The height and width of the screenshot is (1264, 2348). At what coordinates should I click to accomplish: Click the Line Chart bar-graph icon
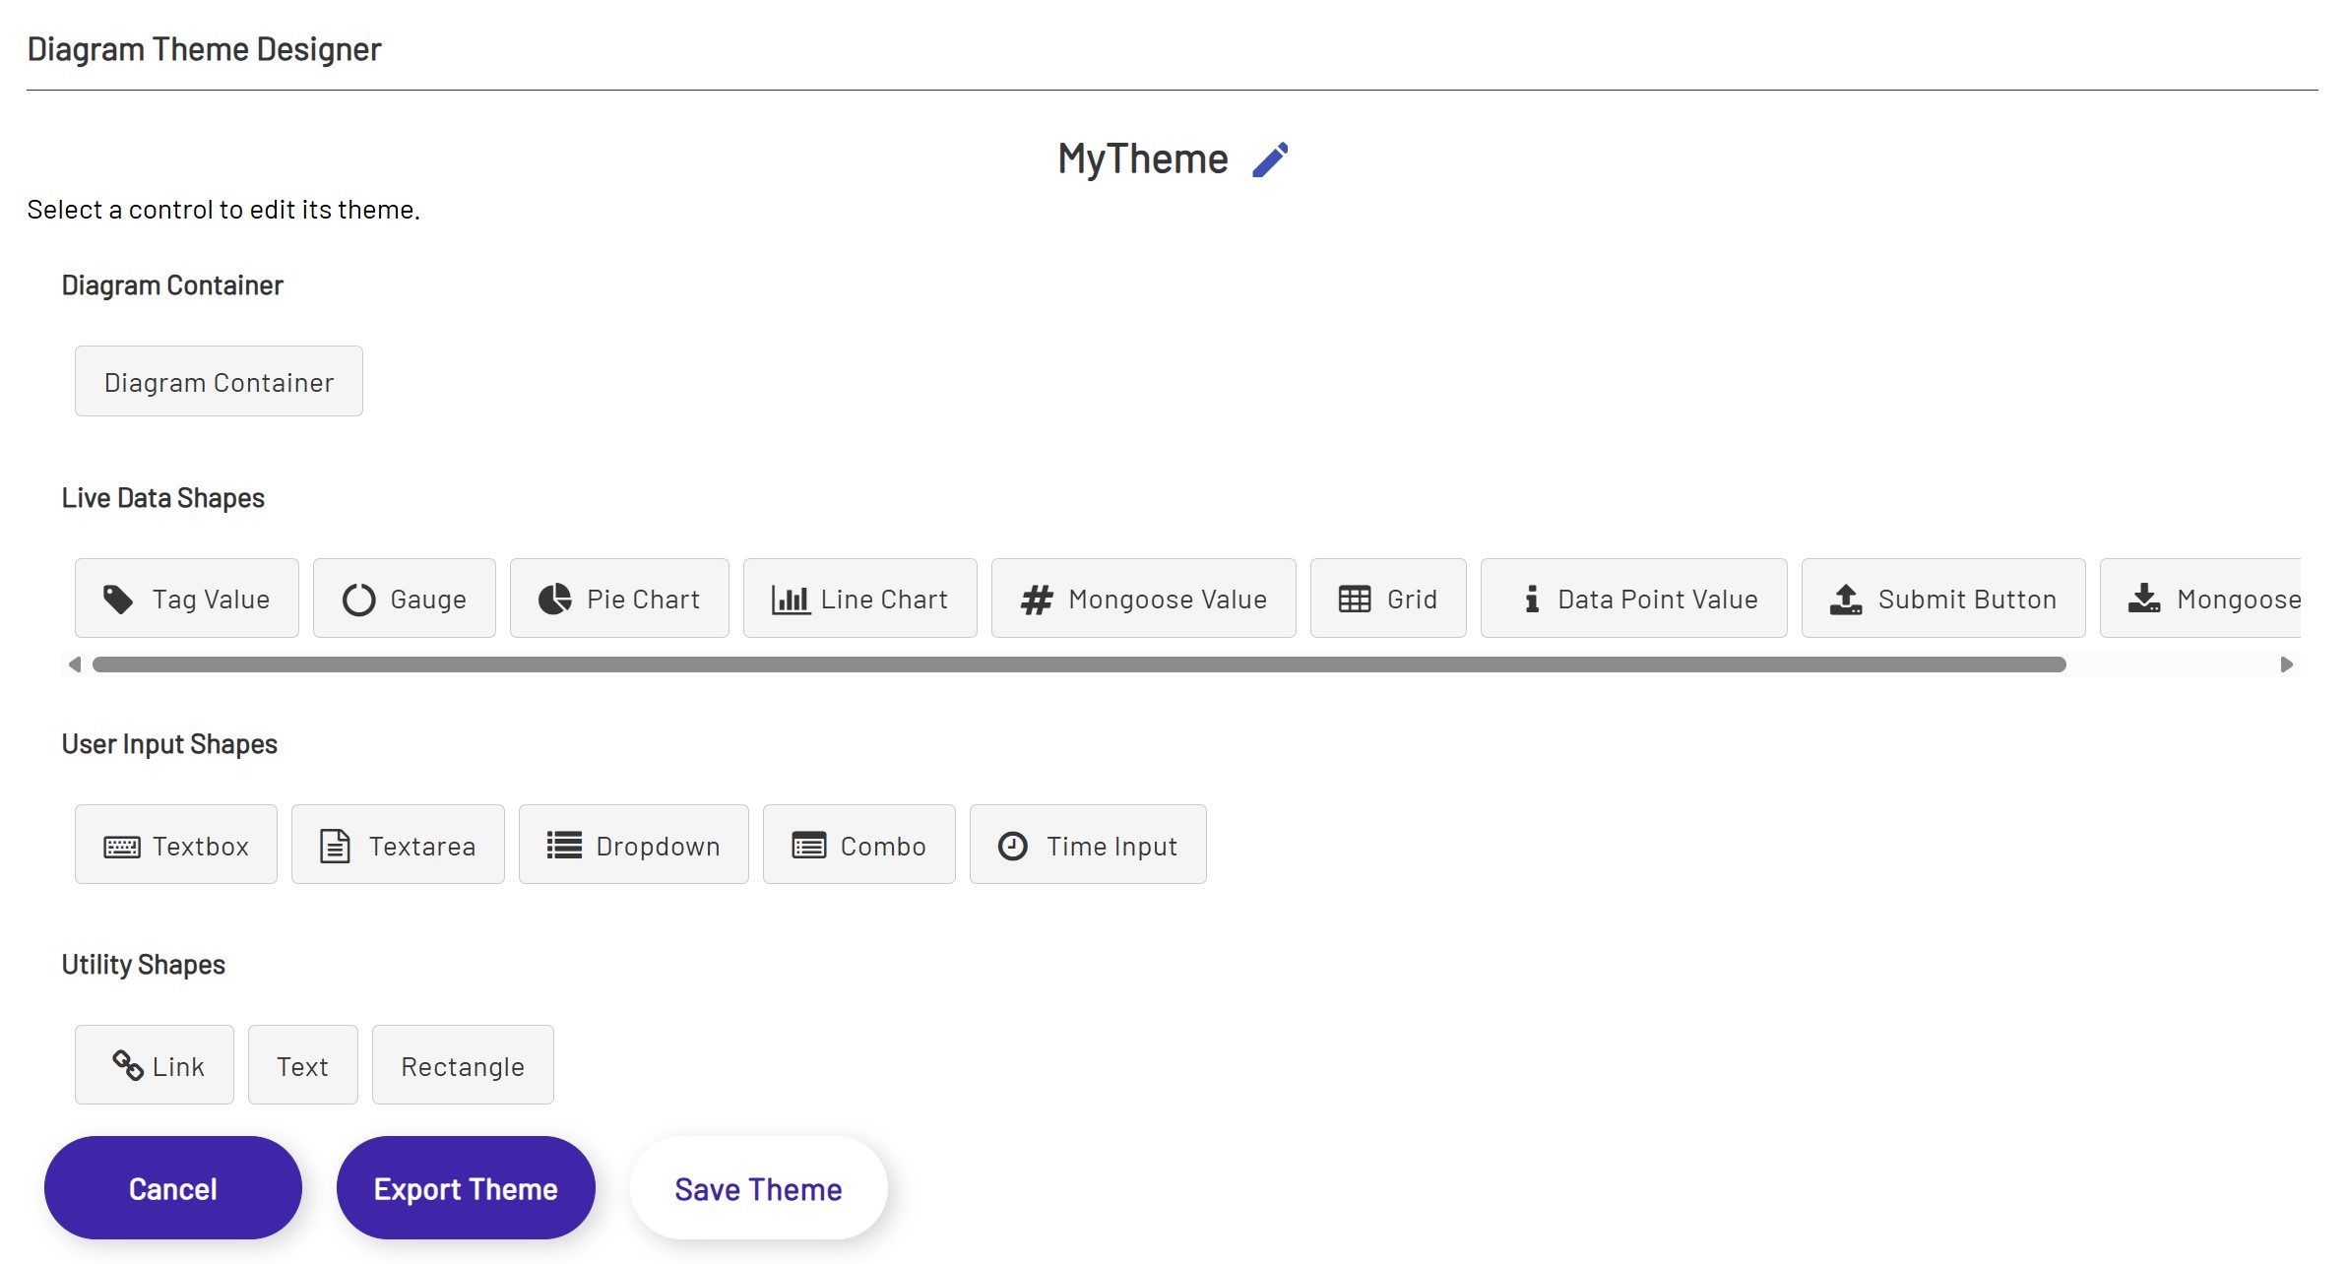[791, 598]
